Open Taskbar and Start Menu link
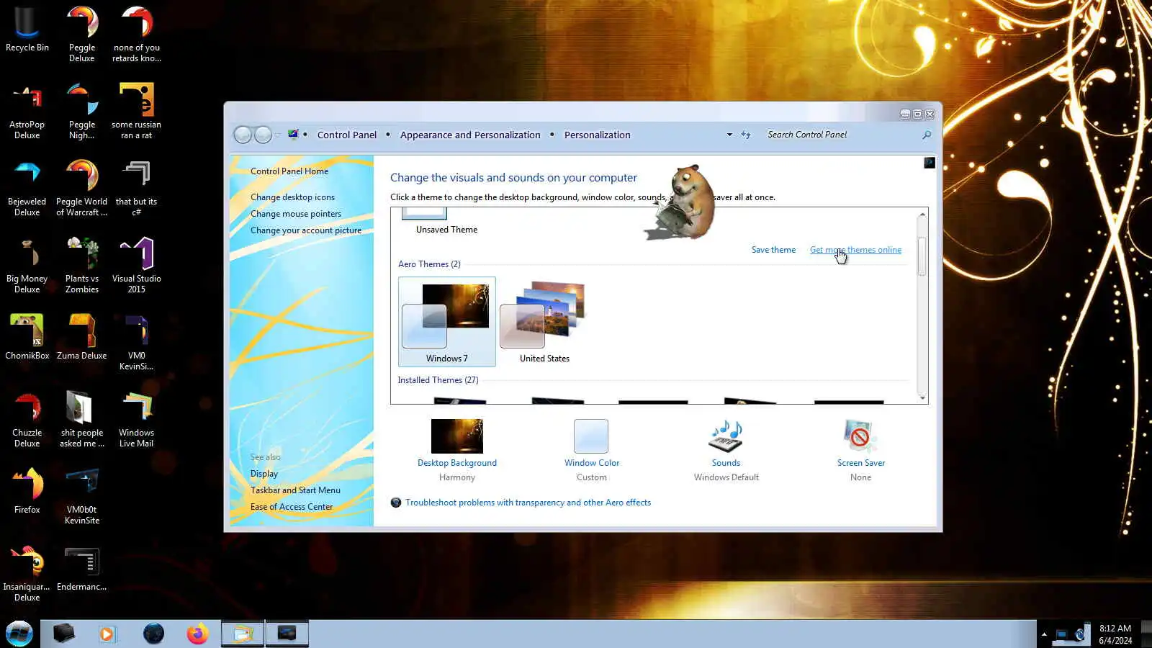Screen dimensions: 1152x648 pos(295,490)
